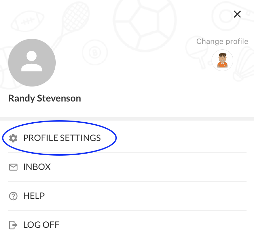The image size is (254, 250).
Task: Click the log off door-arrow icon
Action: click(13, 225)
